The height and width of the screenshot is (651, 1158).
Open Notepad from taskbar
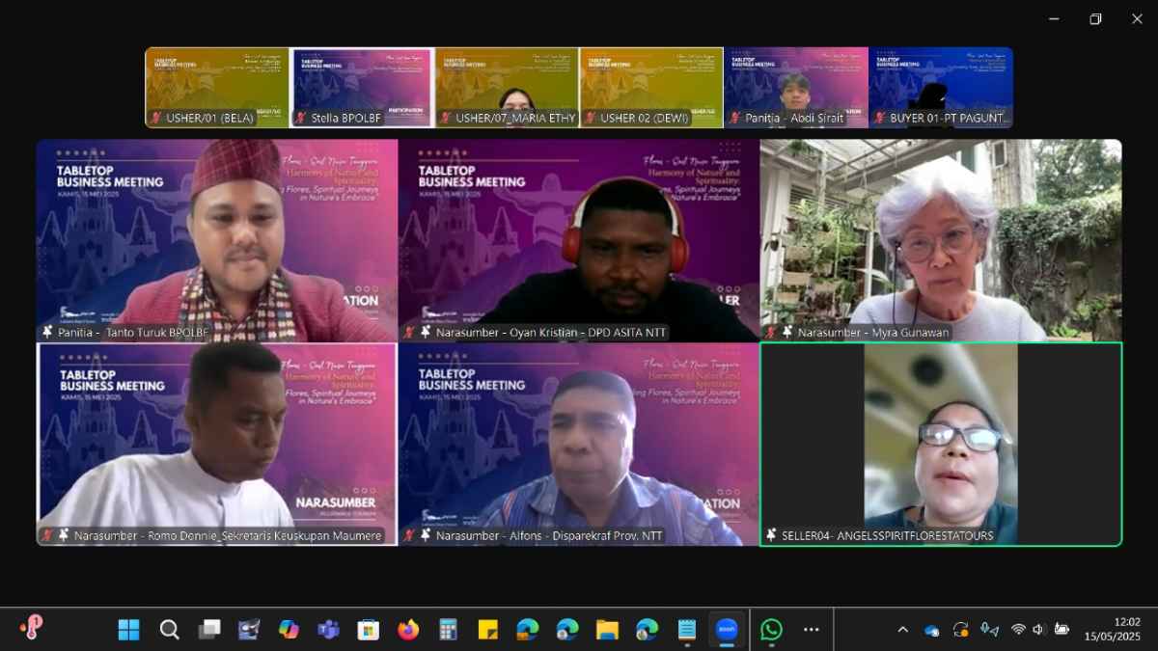click(x=687, y=630)
